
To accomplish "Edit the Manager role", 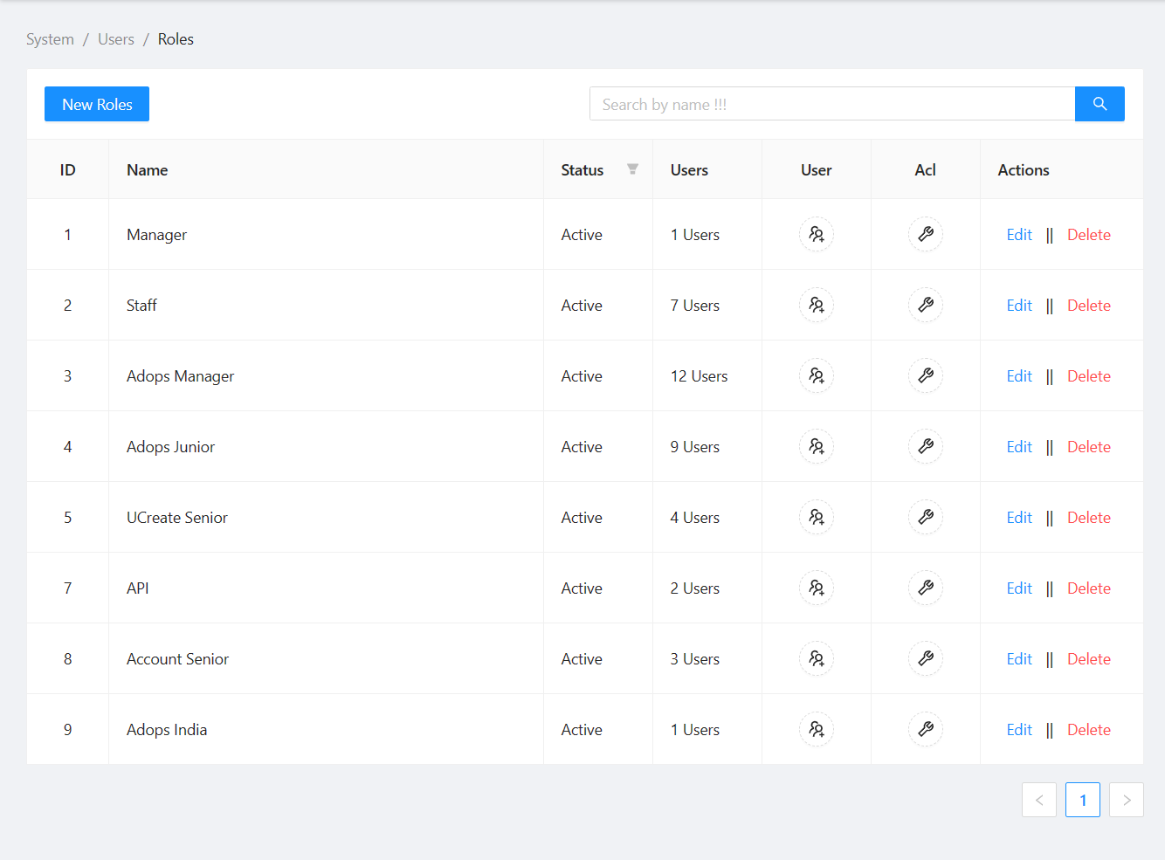I will 1019,235.
